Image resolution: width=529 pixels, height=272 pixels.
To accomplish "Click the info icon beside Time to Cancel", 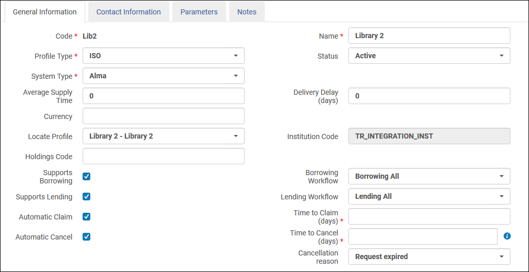I will click(507, 236).
